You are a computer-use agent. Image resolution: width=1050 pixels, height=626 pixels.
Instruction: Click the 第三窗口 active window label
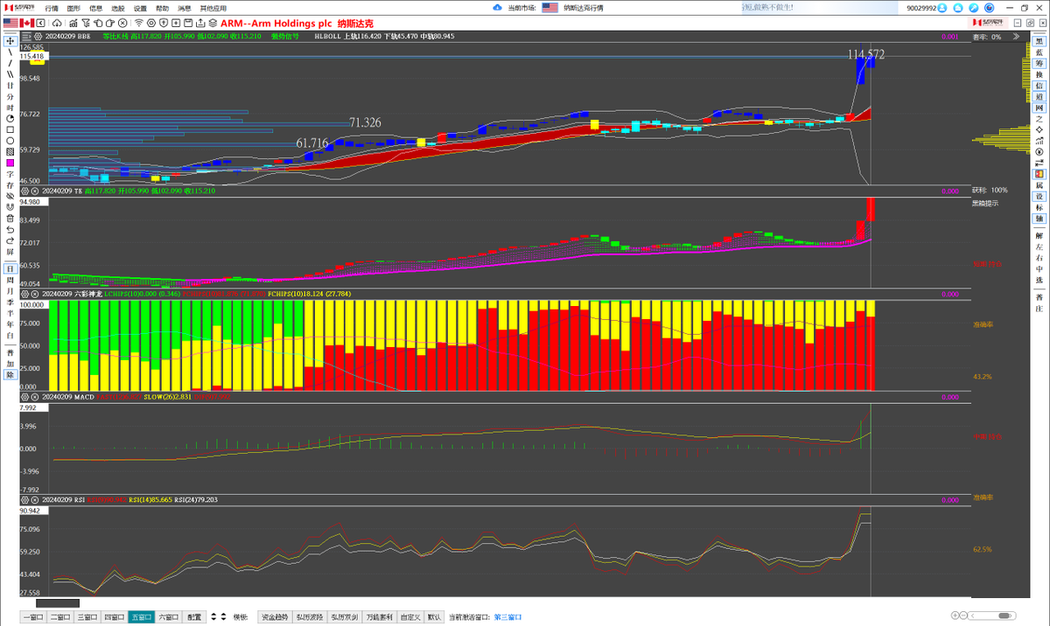508,616
